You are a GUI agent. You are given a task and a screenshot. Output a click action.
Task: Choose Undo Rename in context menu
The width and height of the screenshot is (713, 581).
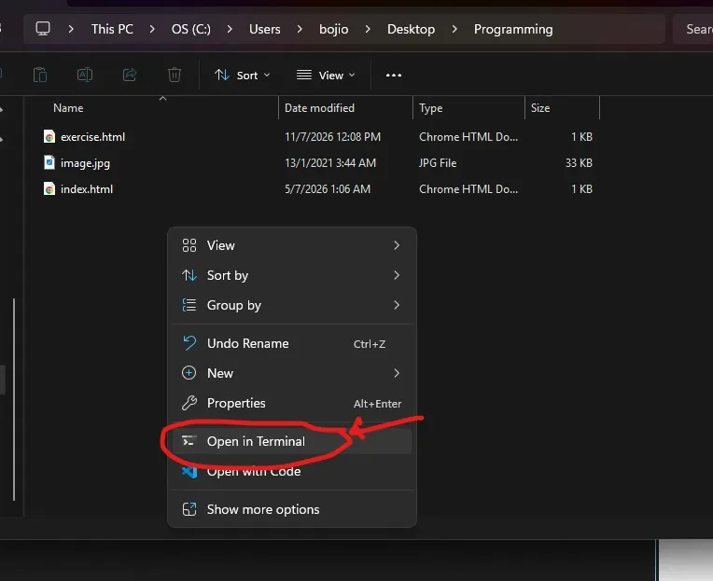[292, 343]
